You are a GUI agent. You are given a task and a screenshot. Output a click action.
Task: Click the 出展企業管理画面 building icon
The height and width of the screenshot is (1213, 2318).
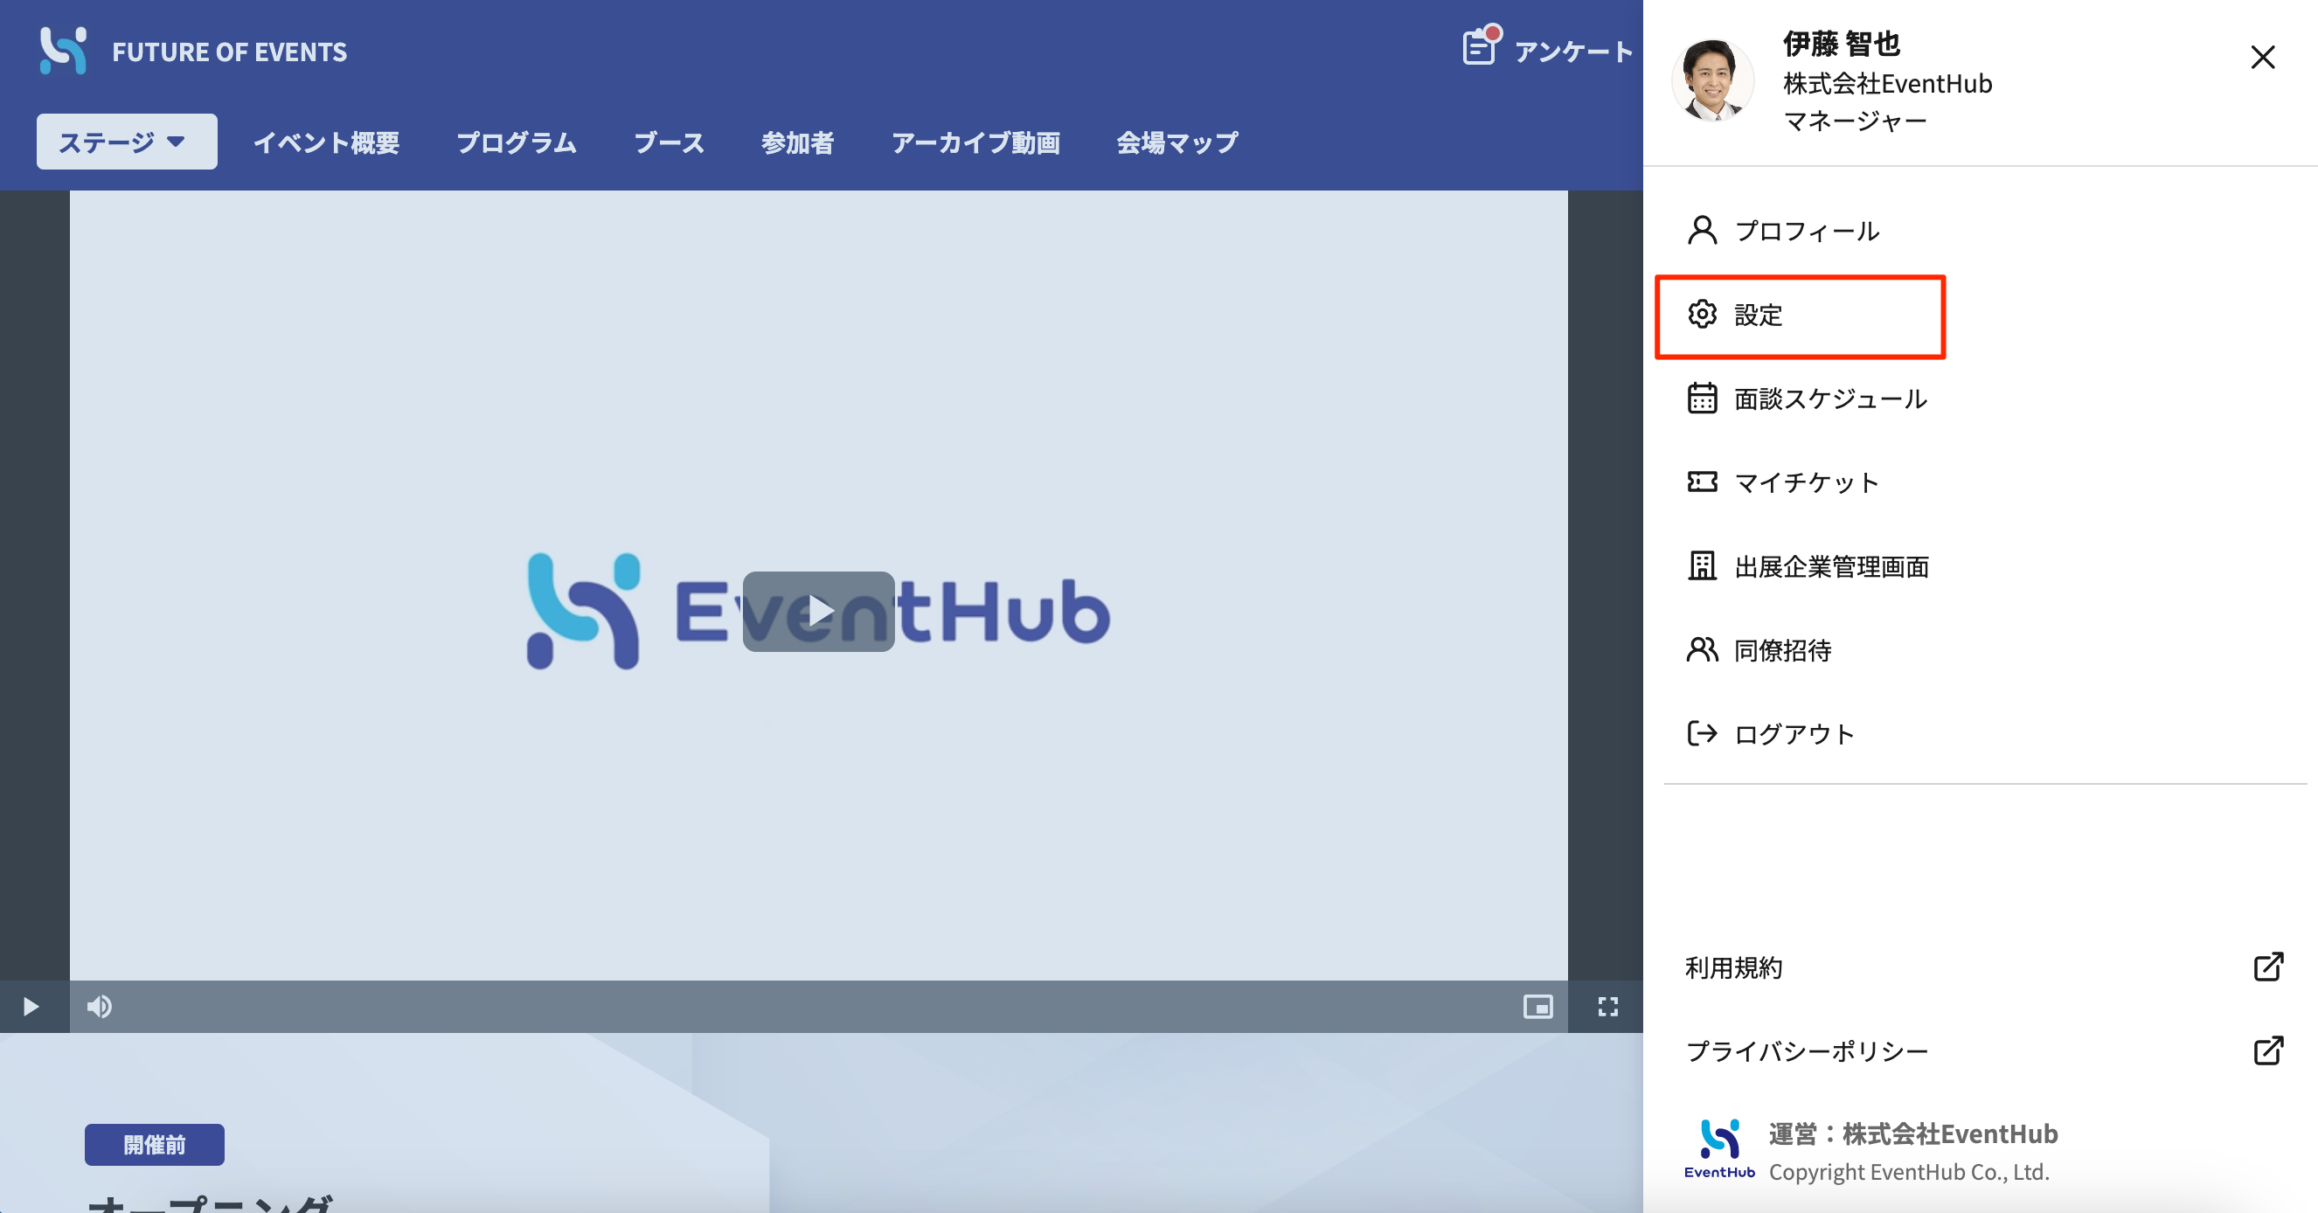(1702, 566)
